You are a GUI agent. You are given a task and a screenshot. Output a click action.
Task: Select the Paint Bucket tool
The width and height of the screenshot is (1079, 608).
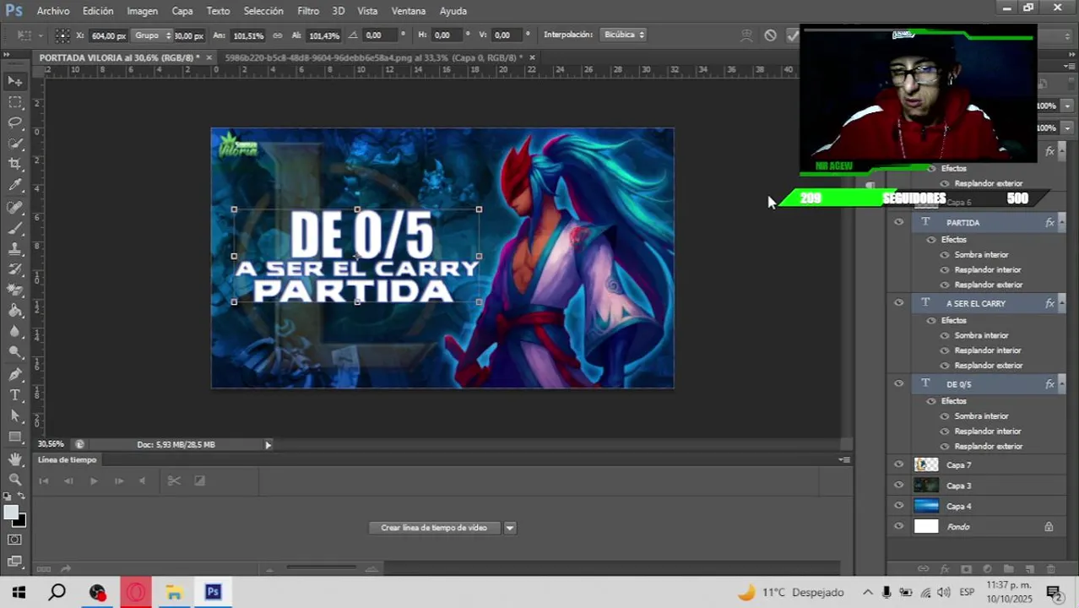point(15,311)
